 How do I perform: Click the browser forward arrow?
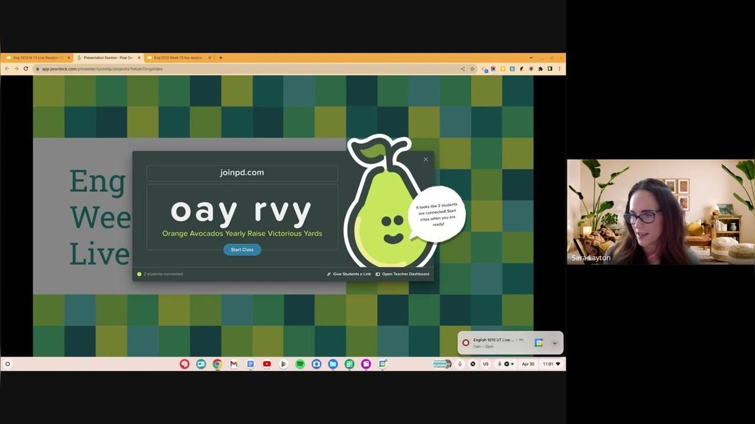pyautogui.click(x=16, y=69)
